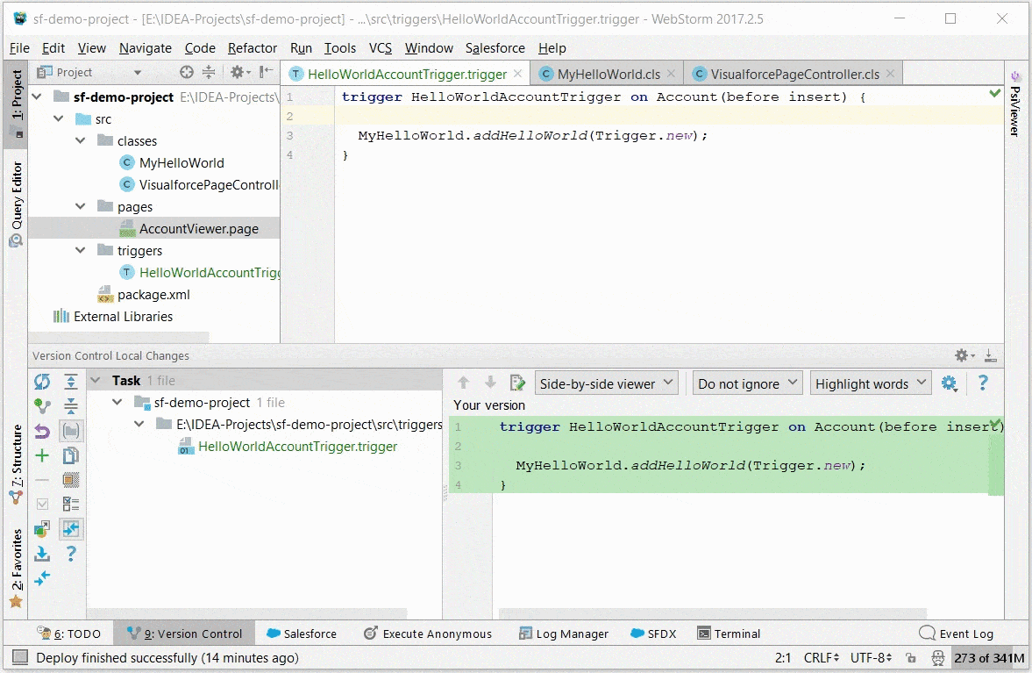Click tool window quick access status bar icon
Screen dimensions: 1032x673
[x=20, y=657]
